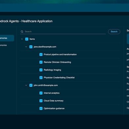Click the Search button
The image size is (129, 129).
[x=114, y=32]
